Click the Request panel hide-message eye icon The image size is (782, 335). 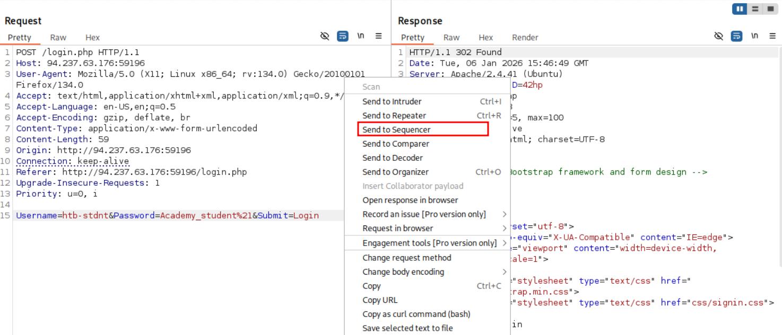pos(325,37)
